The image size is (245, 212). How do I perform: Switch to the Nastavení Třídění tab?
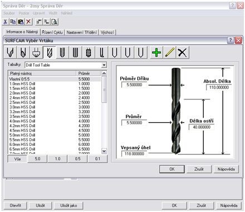(82, 32)
